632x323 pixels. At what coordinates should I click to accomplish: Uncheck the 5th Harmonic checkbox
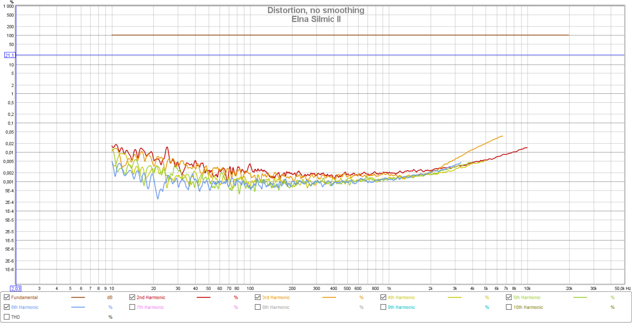pyautogui.click(x=509, y=298)
